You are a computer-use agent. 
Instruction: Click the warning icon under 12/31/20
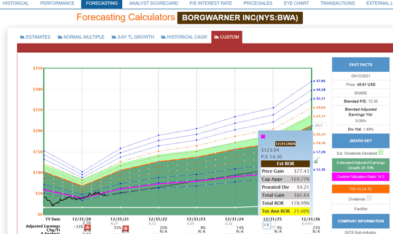(x=87, y=227)
